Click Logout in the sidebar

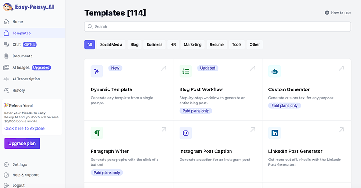point(19,185)
